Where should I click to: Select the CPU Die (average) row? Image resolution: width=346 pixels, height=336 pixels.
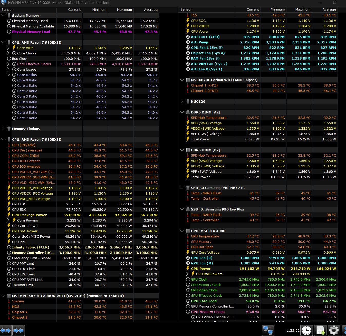80,150
